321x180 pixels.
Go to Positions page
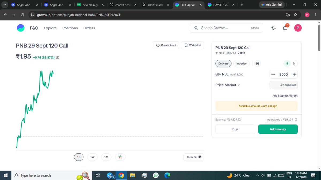[x=70, y=28]
